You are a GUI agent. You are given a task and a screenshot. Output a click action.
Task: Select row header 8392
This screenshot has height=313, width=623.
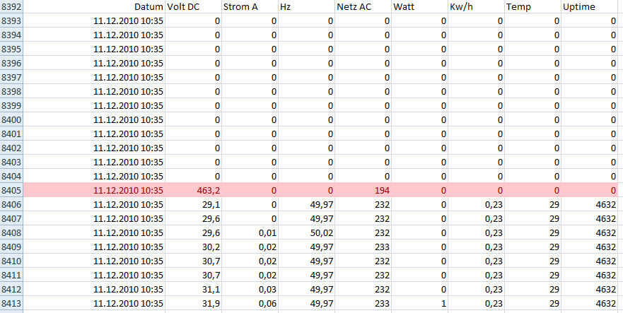tap(13, 6)
